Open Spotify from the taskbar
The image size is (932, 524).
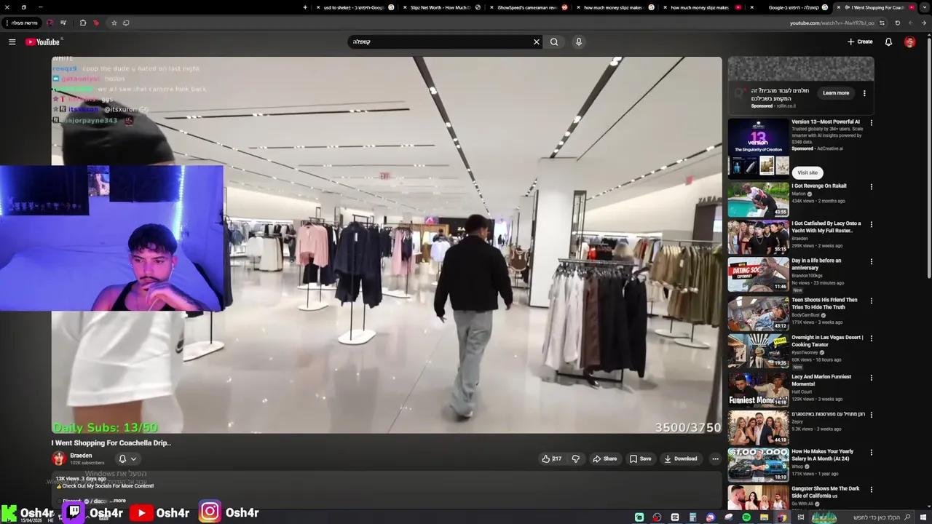(x=746, y=517)
